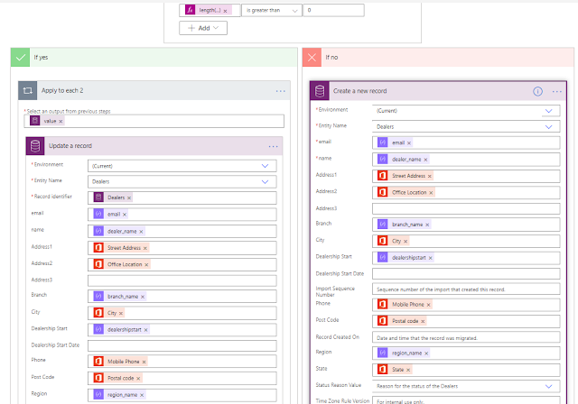
Task: Remove the Mobile Phone token in Create record
Action: tap(428, 305)
